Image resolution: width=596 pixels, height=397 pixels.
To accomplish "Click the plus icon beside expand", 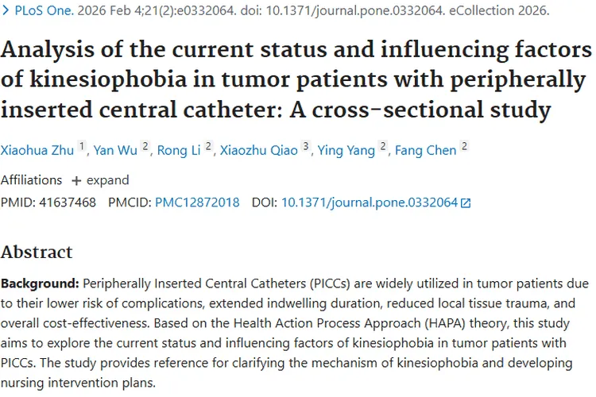I will tap(76, 179).
